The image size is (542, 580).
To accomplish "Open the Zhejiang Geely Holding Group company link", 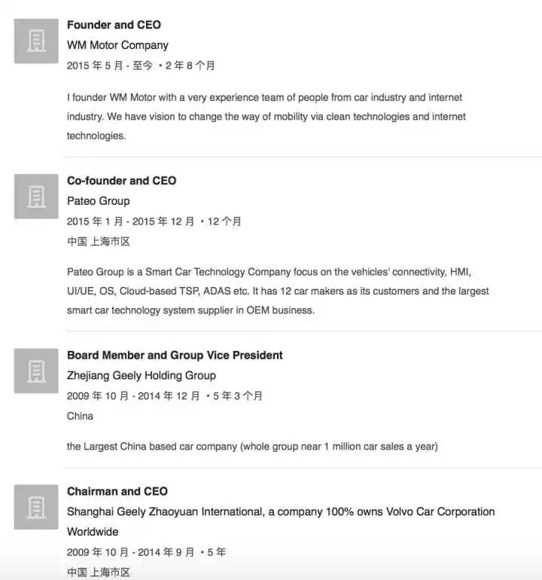I will [142, 375].
